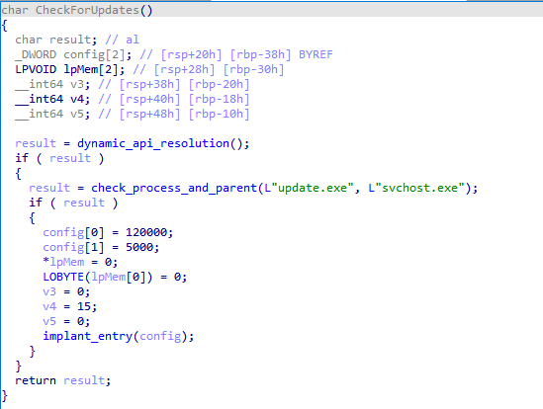Click the v5 = 0 assignment line
Screen dimensions: 543x409
(66, 321)
